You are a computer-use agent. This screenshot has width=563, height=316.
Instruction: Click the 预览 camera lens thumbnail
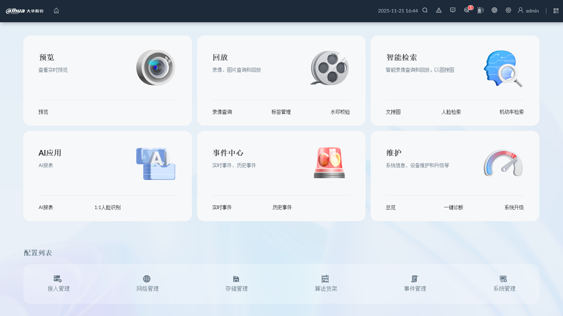(x=156, y=67)
